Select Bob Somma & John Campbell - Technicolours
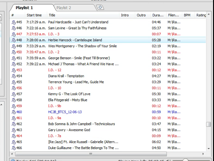This screenshot has width=214, height=161. point(82,124)
